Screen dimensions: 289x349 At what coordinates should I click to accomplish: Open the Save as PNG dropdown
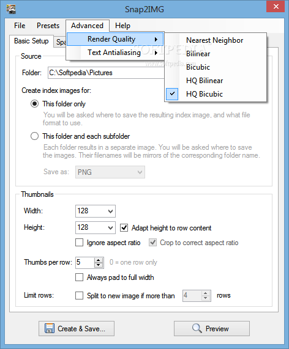coord(110,172)
